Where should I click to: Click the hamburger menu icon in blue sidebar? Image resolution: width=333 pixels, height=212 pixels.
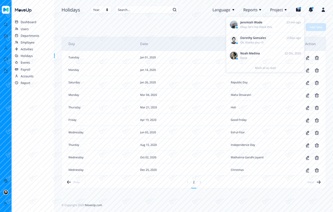coord(6,204)
